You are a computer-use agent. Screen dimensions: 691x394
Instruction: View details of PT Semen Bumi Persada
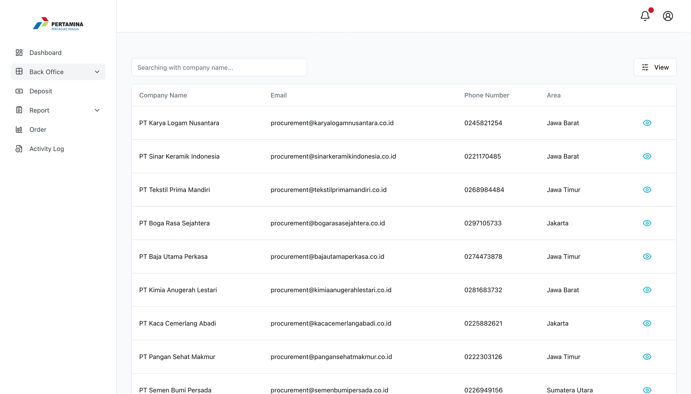tap(647, 390)
